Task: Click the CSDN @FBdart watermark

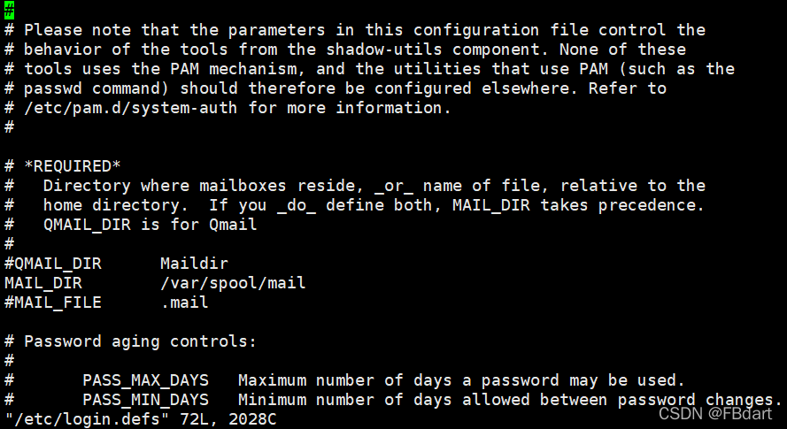Action: pyautogui.click(x=715, y=413)
